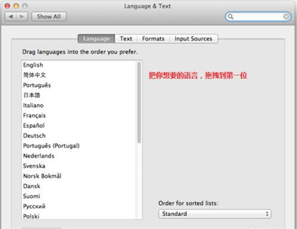This screenshot has width=297, height=229.
Task: Select Svenska in the language list
Action: point(79,166)
